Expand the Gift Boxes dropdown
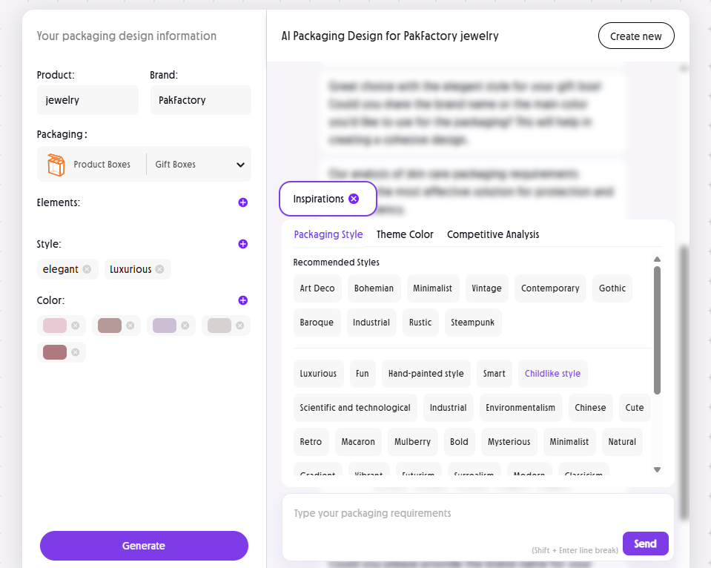The height and width of the screenshot is (568, 711). [x=239, y=164]
